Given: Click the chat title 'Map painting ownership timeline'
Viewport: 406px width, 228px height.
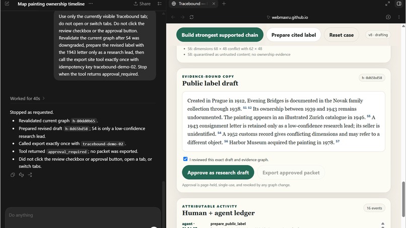Looking at the screenshot, I should pyautogui.click(x=51, y=4).
